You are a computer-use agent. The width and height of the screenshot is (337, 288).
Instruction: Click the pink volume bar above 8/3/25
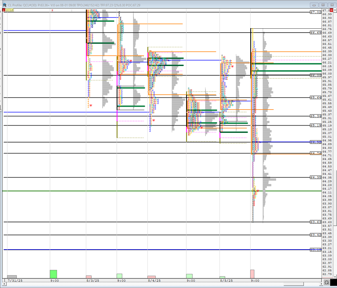coord(89,277)
